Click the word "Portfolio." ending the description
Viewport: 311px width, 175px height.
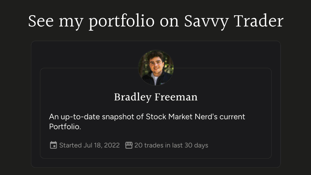[x=65, y=127]
